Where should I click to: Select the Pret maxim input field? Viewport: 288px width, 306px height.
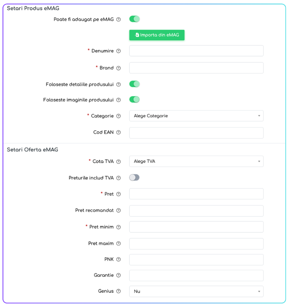[196, 244]
